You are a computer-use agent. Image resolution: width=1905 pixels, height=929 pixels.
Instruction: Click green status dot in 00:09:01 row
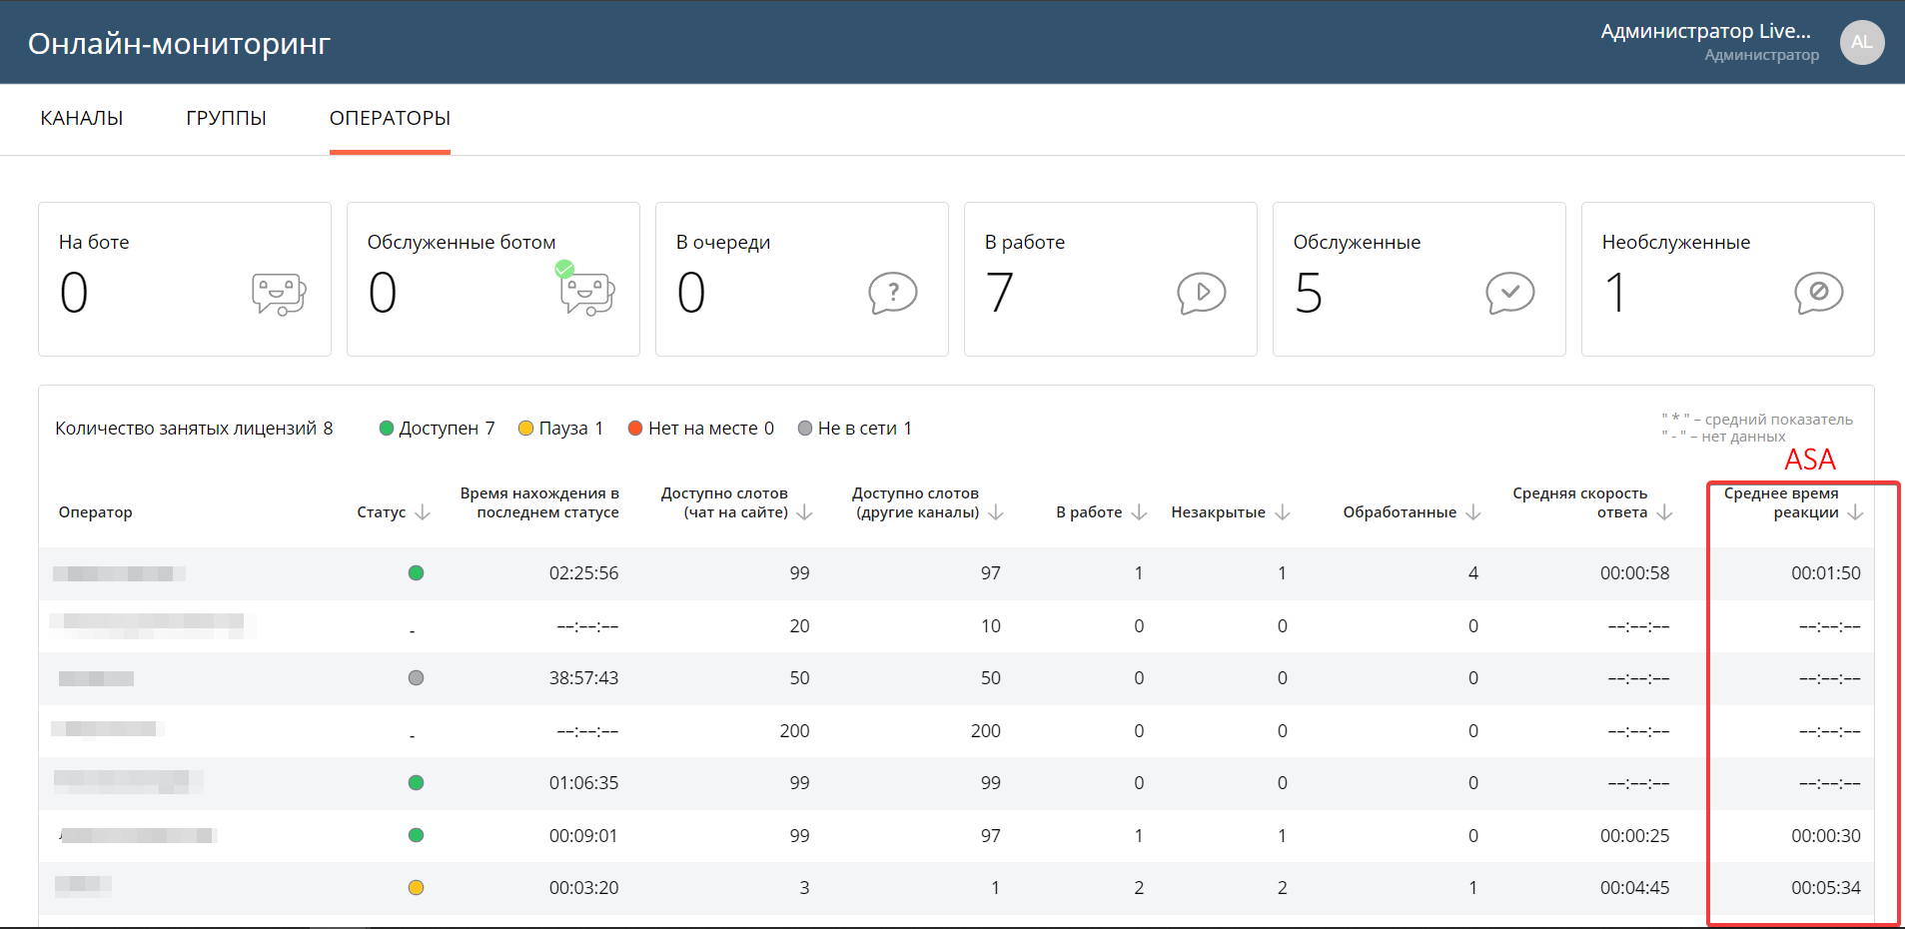(x=417, y=835)
